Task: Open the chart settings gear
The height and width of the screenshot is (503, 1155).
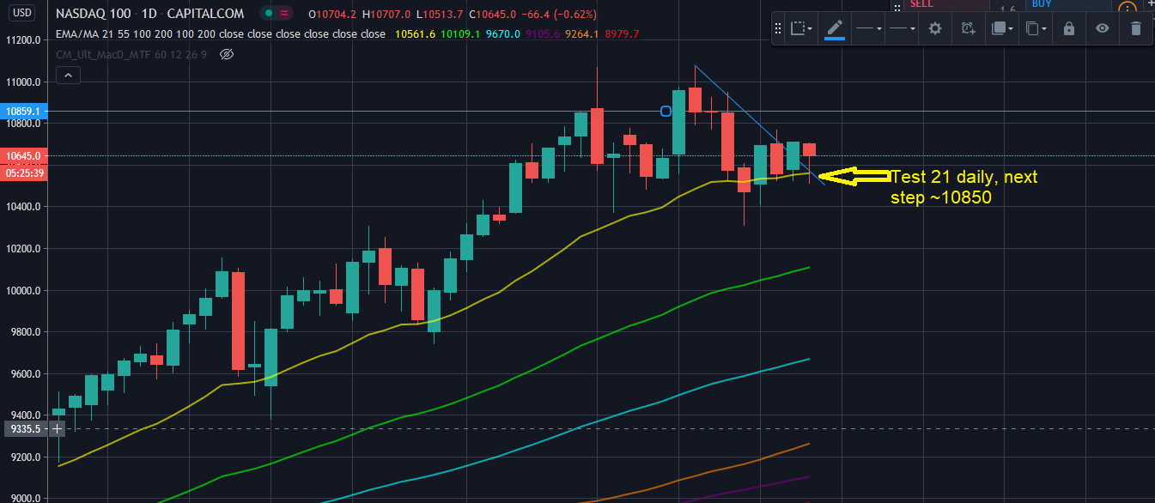Action: coord(934,27)
